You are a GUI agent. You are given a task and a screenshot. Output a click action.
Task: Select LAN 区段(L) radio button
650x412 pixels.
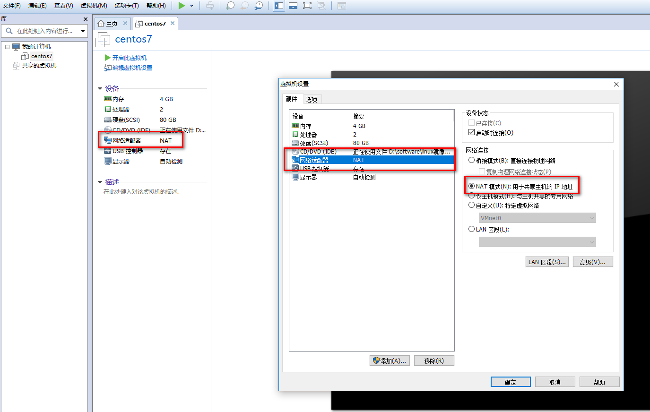click(471, 229)
